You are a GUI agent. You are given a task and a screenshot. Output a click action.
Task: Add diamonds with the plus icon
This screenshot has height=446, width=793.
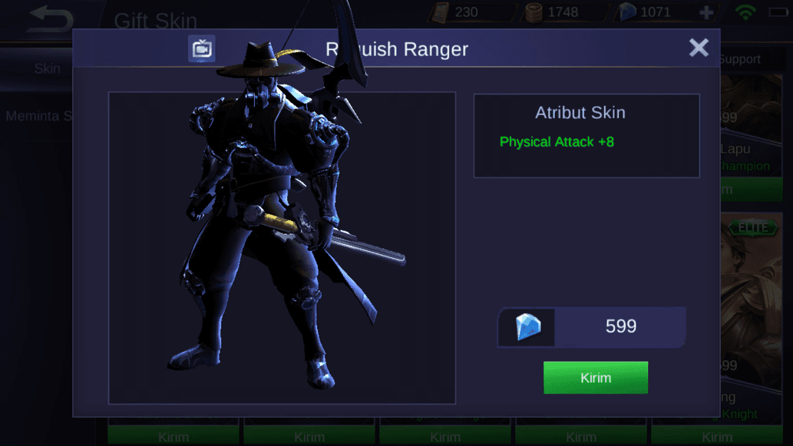click(706, 12)
